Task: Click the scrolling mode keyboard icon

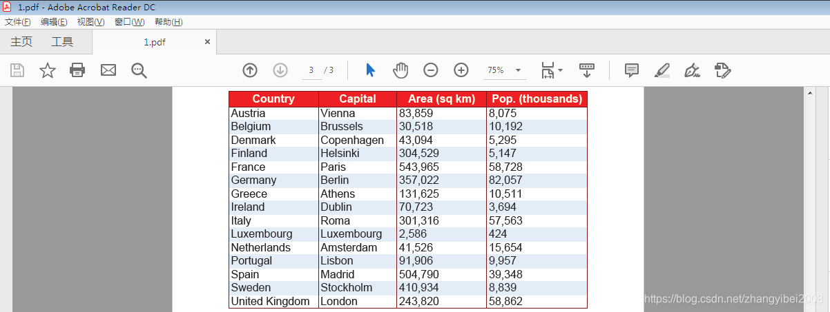Action: (586, 70)
